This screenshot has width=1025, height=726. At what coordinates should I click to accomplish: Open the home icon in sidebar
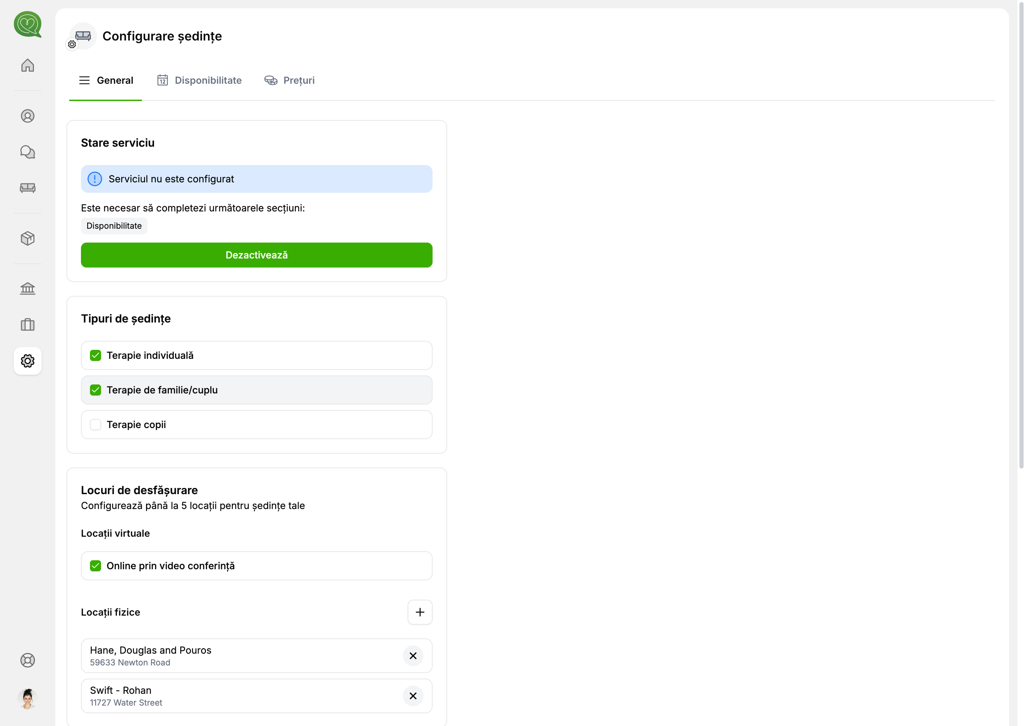click(28, 65)
